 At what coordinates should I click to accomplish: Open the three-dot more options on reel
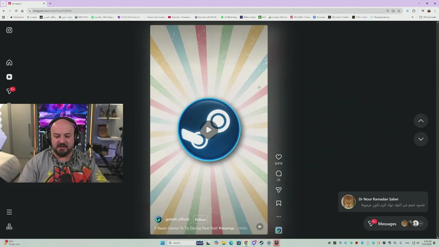(278, 216)
